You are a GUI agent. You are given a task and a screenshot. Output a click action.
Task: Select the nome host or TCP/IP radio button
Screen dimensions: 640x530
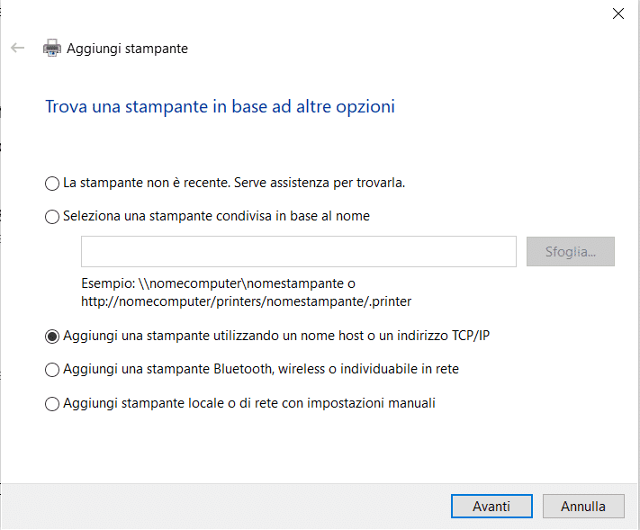coord(52,337)
